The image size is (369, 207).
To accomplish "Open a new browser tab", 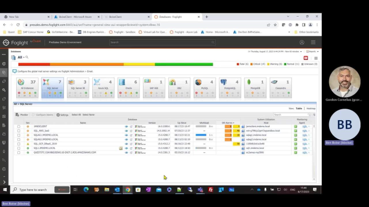I will pyautogui.click(x=206, y=17).
